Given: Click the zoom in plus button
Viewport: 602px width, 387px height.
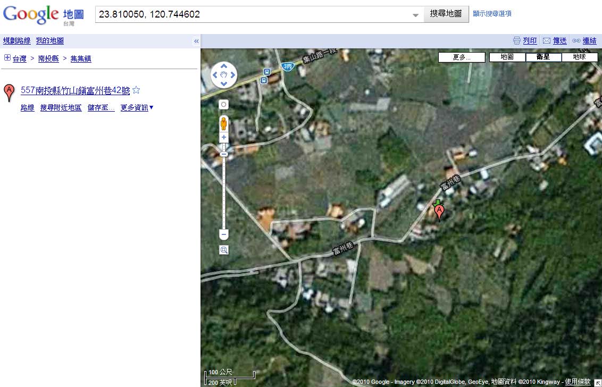Looking at the screenshot, I should (x=224, y=138).
